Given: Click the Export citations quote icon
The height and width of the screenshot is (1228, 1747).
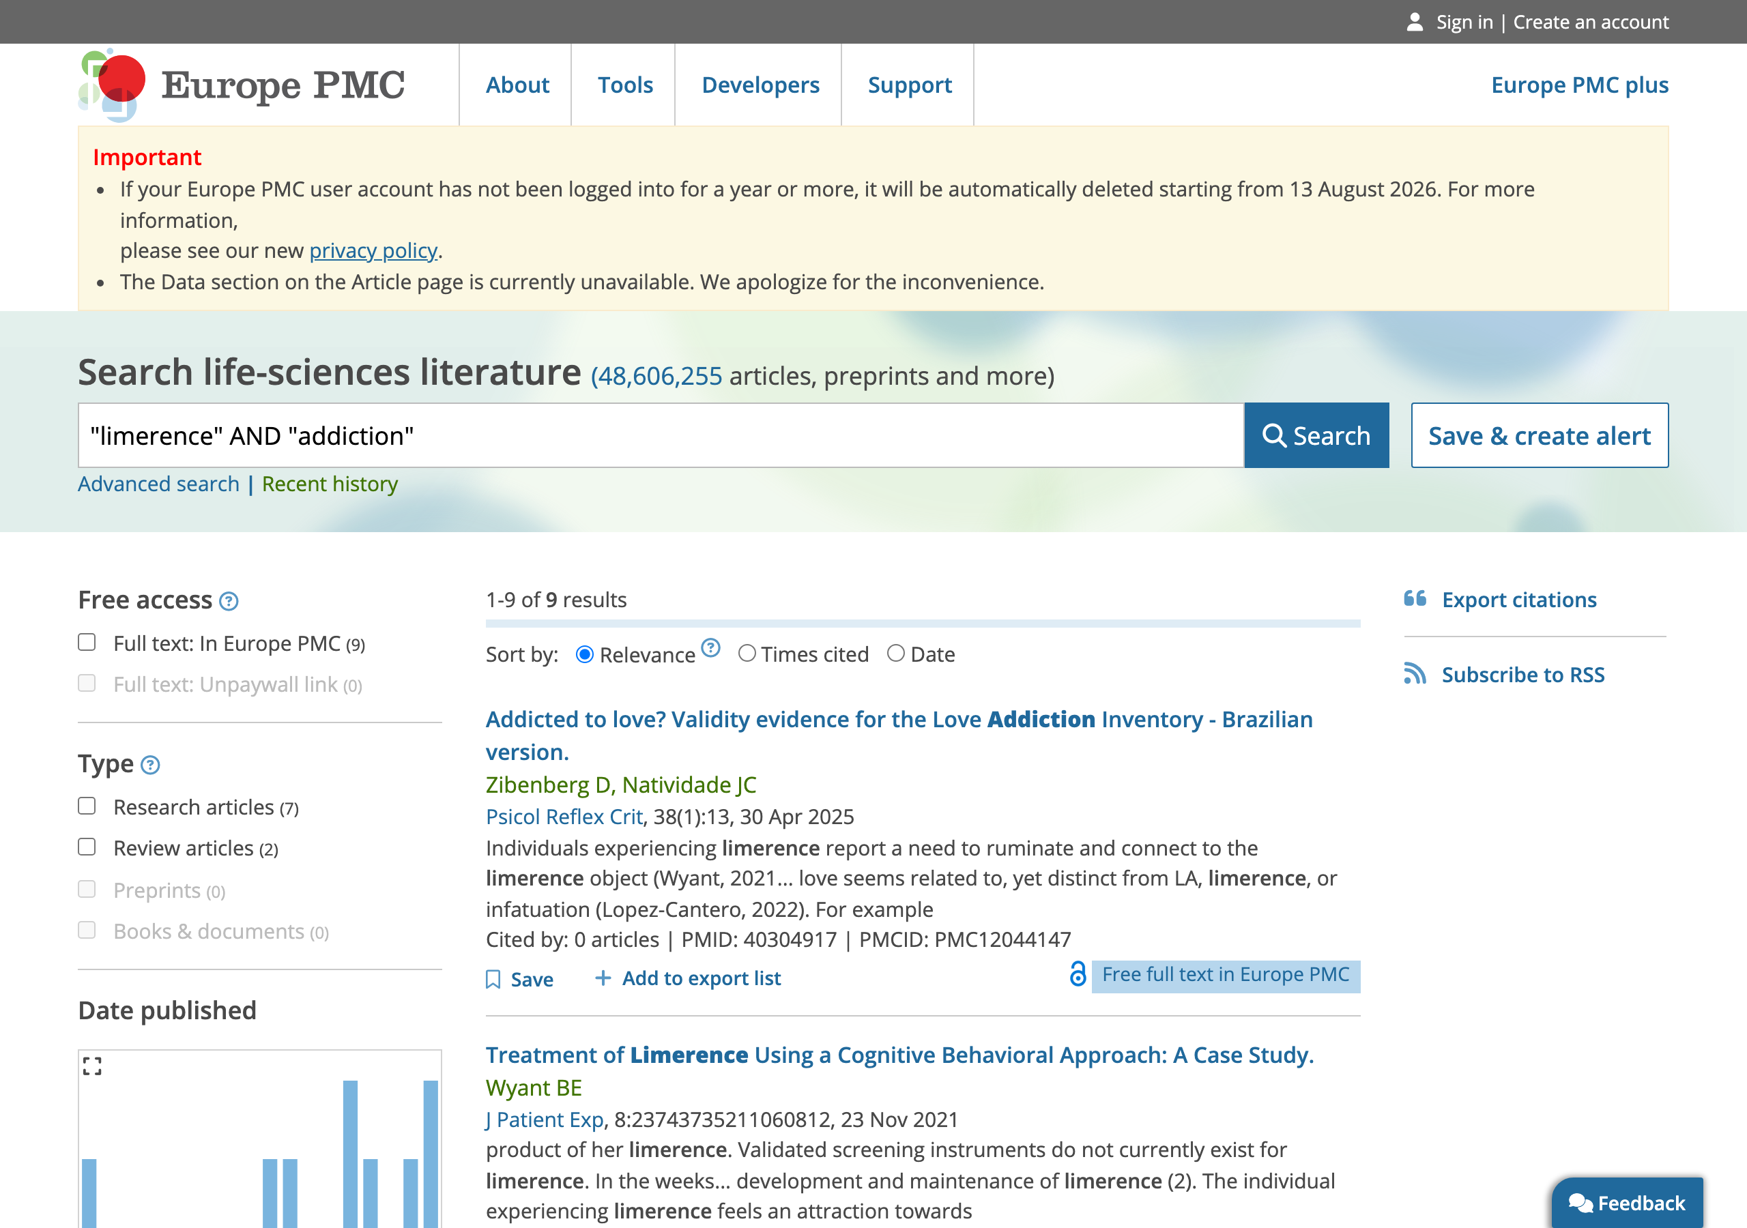Looking at the screenshot, I should [x=1415, y=599].
